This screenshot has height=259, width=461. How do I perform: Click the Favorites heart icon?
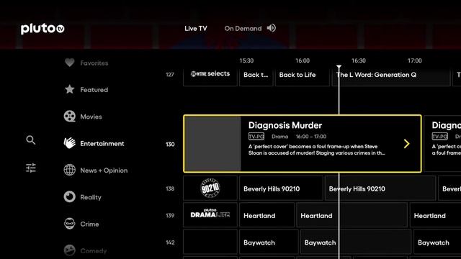tap(70, 63)
